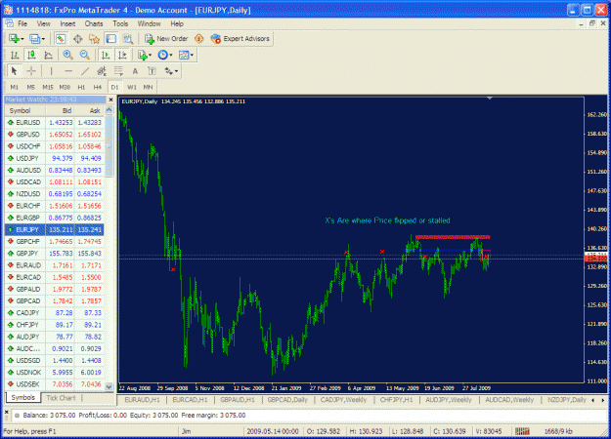The height and width of the screenshot is (439, 611).
Task: Open the New Chart tool
Action: (15, 38)
